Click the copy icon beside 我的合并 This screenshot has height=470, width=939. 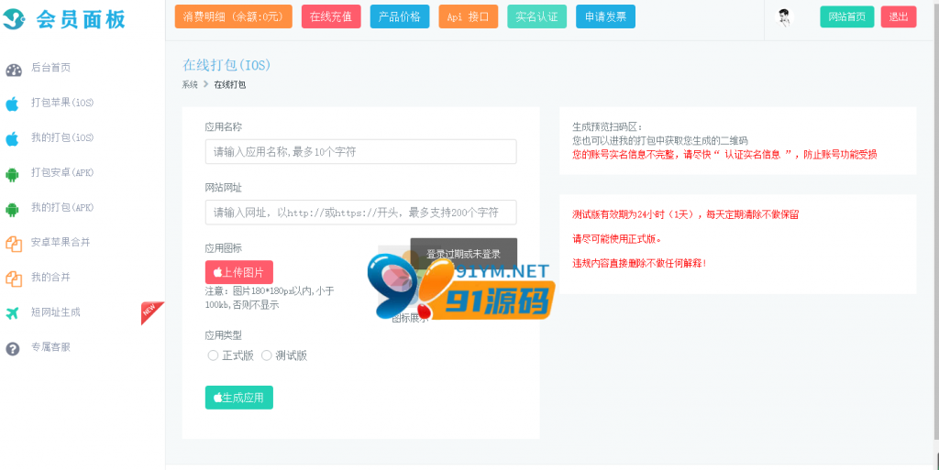click(x=13, y=278)
